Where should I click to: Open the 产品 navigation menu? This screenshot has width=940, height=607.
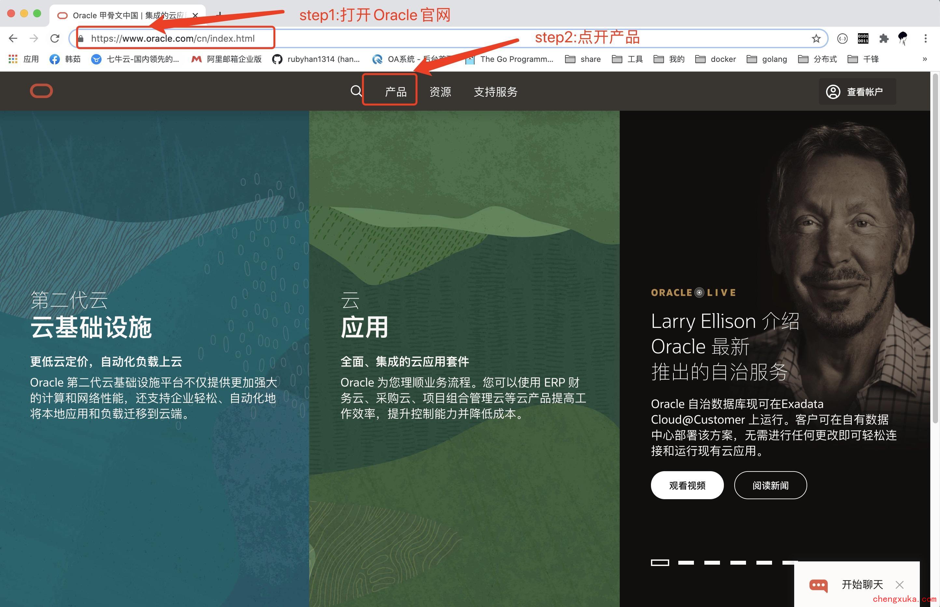(x=395, y=92)
